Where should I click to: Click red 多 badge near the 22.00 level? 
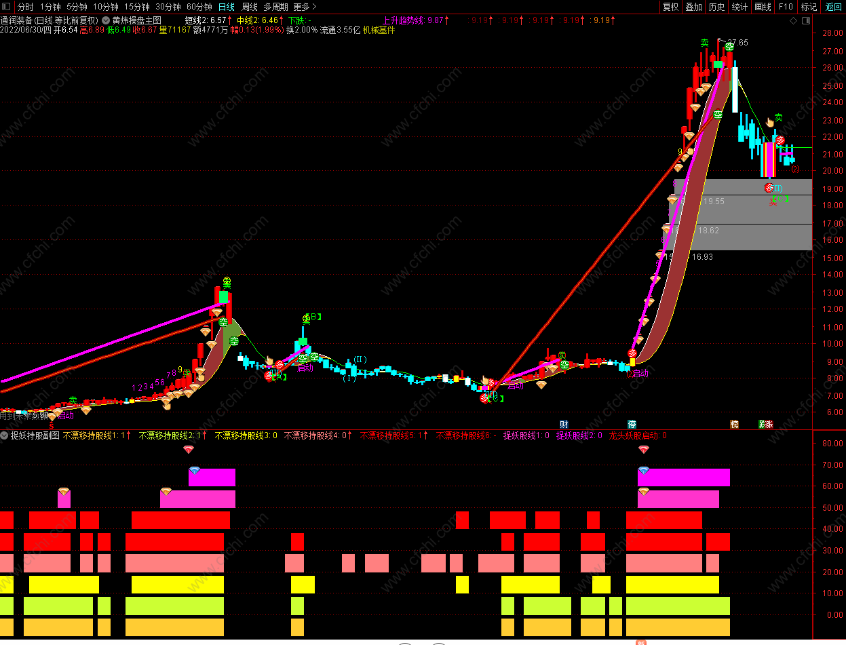pyautogui.click(x=780, y=140)
